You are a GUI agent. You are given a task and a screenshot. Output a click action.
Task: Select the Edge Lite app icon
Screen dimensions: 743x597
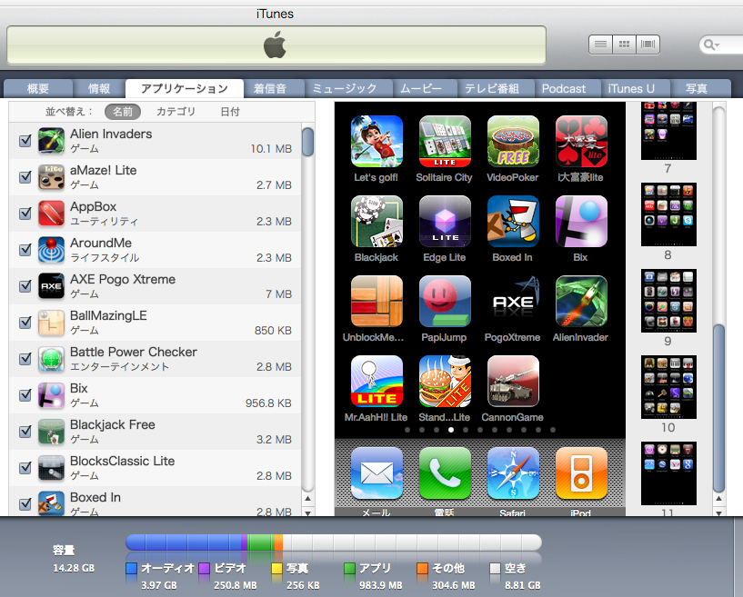(x=445, y=221)
